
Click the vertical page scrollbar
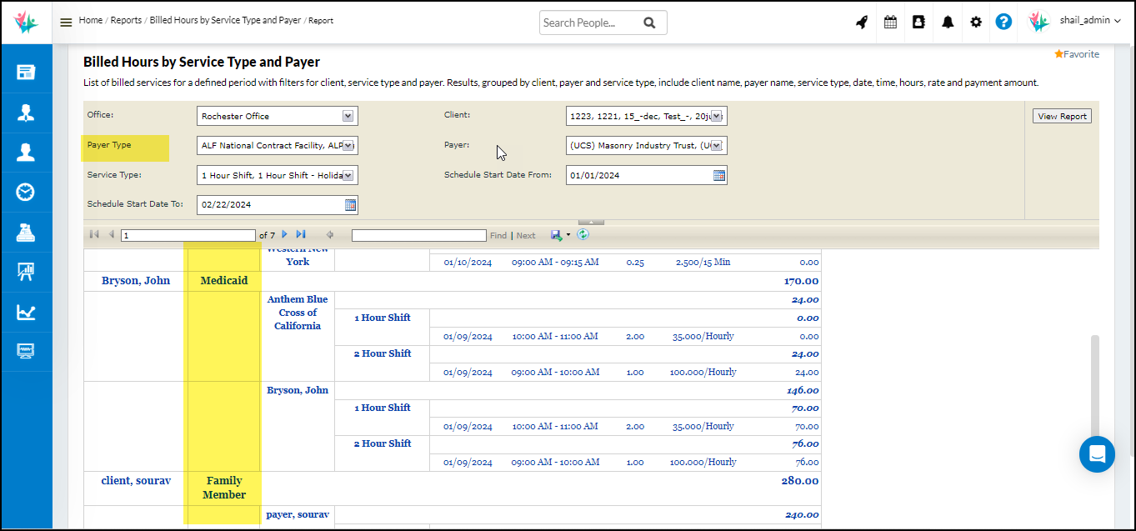(1094, 383)
